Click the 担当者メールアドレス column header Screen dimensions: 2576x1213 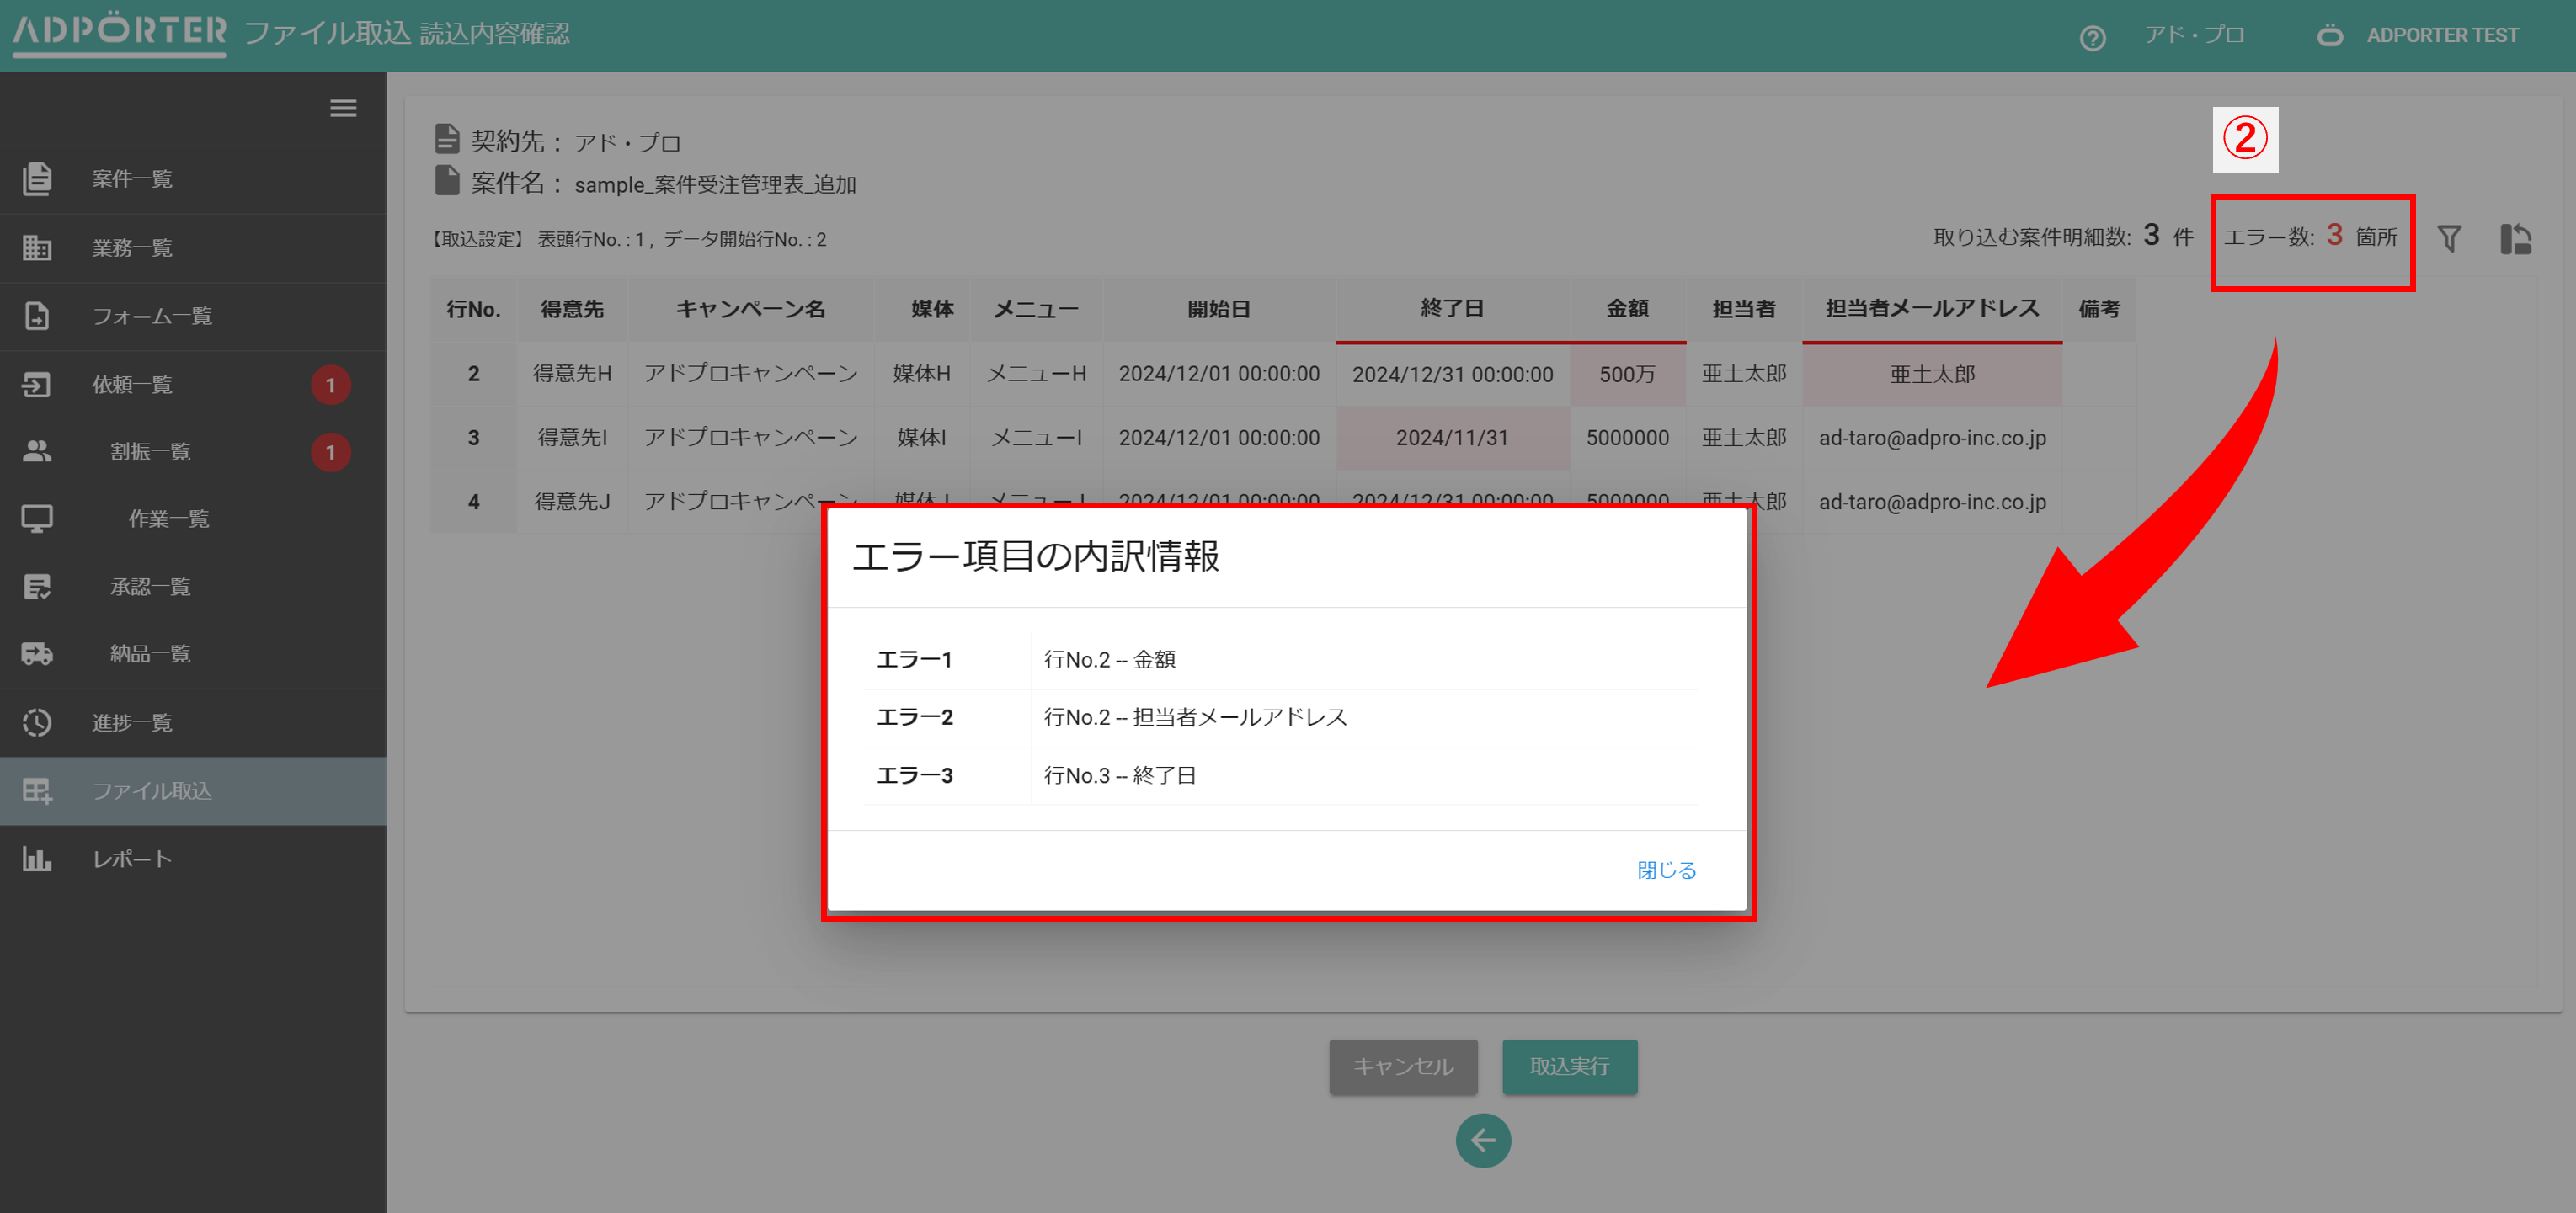(x=1931, y=309)
